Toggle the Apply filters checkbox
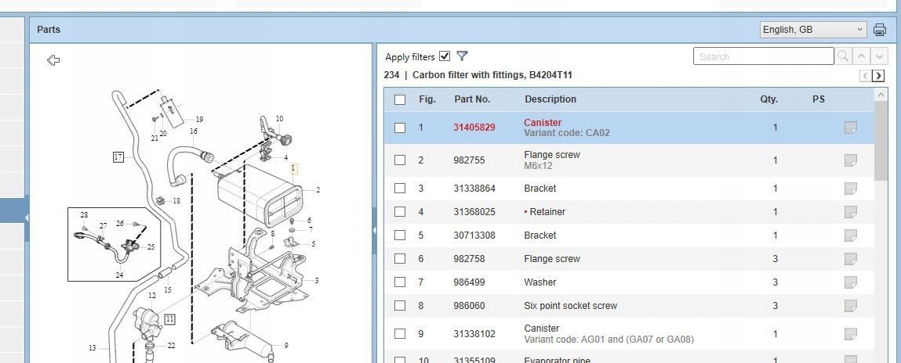The image size is (901, 363). [444, 56]
